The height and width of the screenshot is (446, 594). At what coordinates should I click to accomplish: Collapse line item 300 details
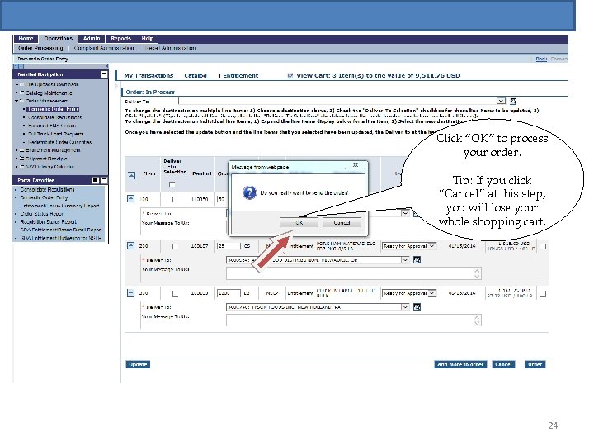[x=130, y=292]
